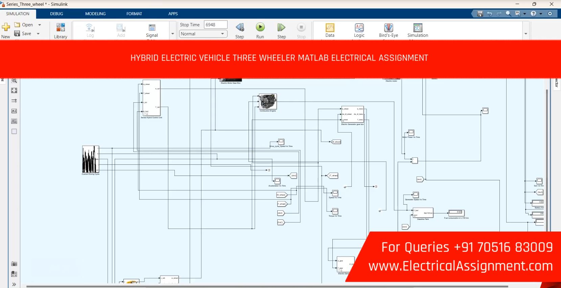Image resolution: width=561 pixels, height=288 pixels.
Task: Expand the left palette with double chevron
Action: (x=14, y=284)
